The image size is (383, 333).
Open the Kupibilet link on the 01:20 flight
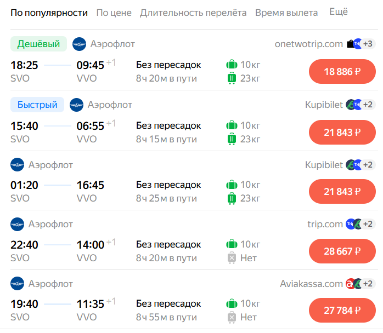click(324, 165)
